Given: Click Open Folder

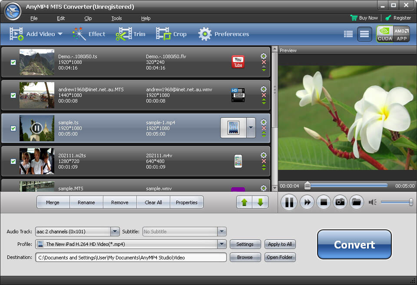Looking at the screenshot, I should tap(280, 257).
